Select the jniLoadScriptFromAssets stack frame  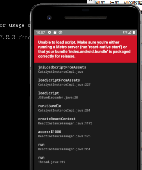pyautogui.click(x=85, y=69)
